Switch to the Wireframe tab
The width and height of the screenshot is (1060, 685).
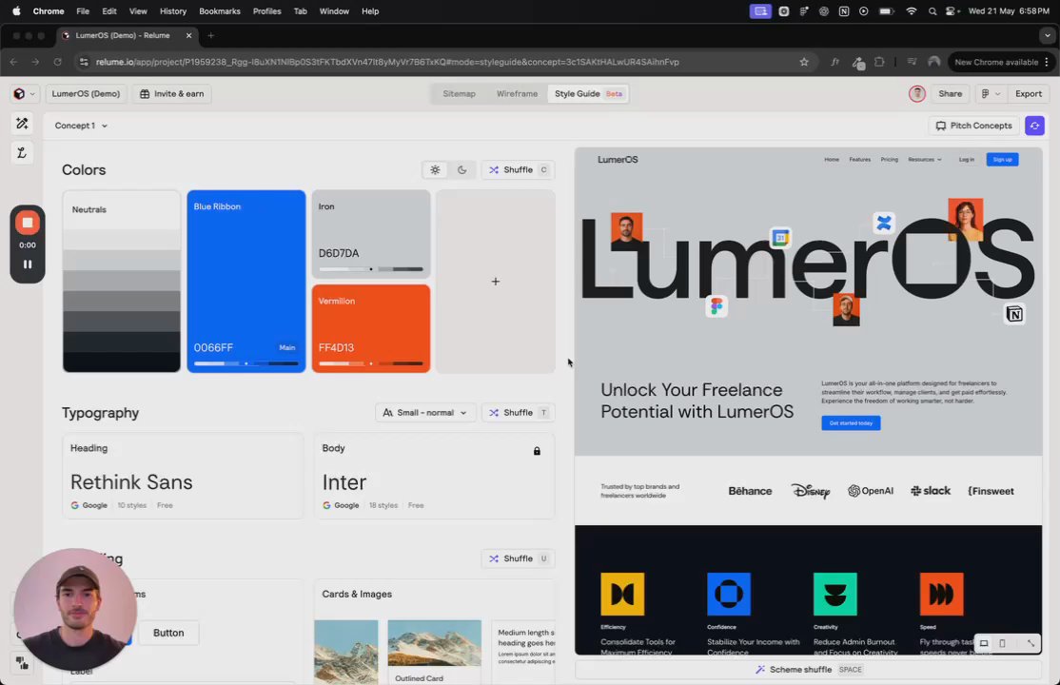[518, 94]
